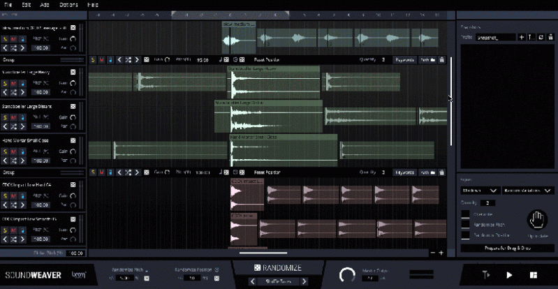This screenshot has height=289, width=558.
Task: Select the Stoneboiler Large Heavy center clip
Action: [273, 82]
